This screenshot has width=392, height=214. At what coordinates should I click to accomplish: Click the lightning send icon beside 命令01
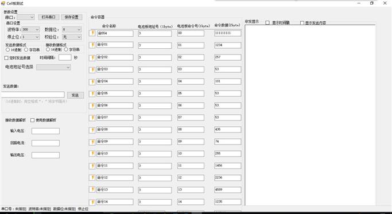[x=92, y=45]
